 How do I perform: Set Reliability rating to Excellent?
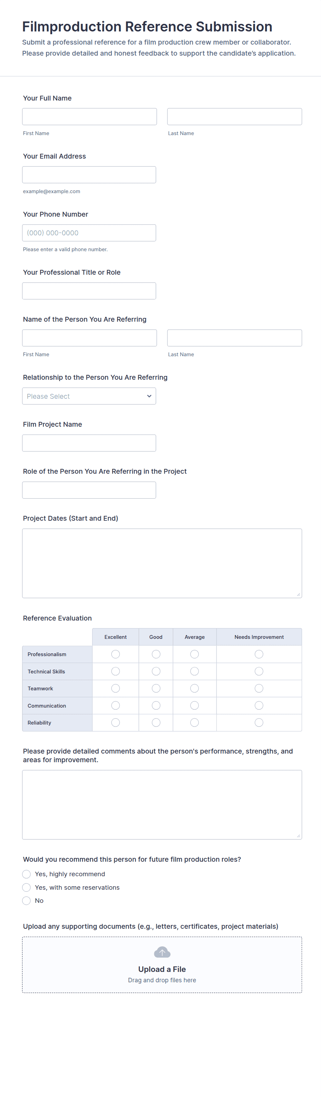coord(115,723)
